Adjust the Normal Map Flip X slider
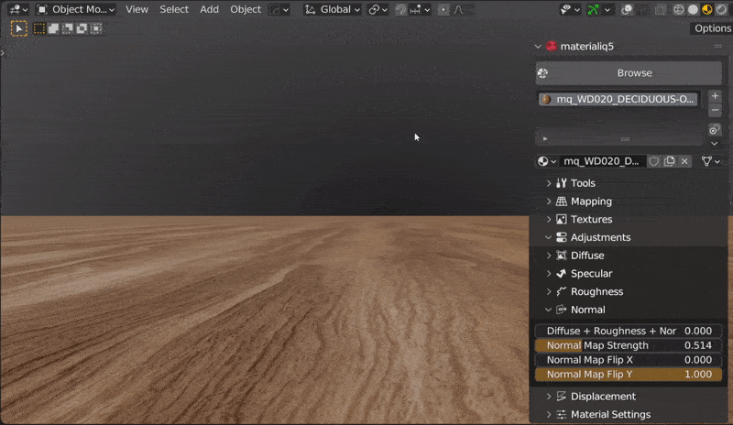This screenshot has width=733, height=425. pos(629,360)
